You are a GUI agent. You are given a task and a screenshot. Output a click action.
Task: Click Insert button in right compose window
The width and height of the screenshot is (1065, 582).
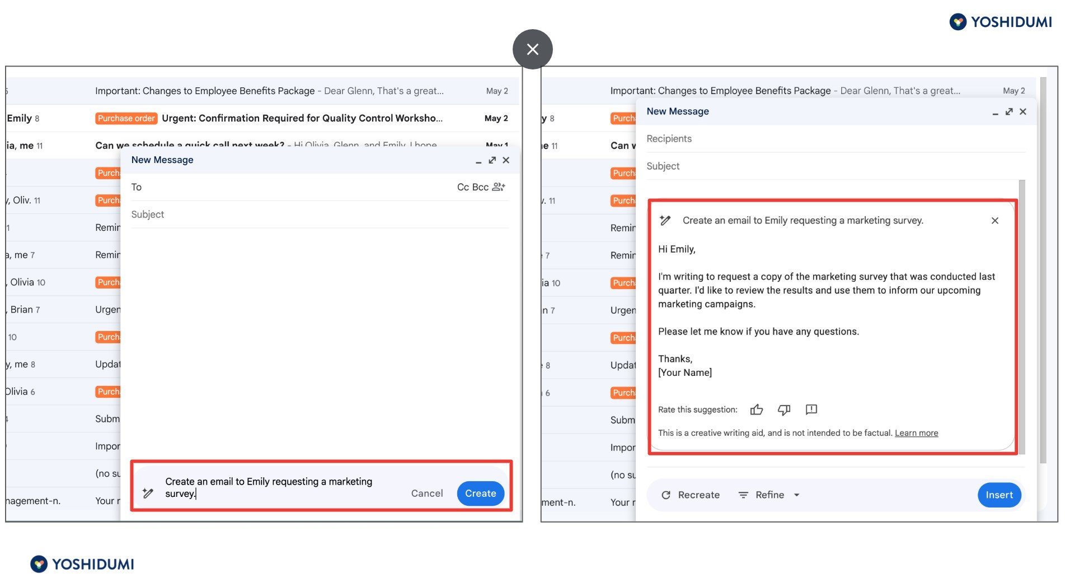point(999,495)
